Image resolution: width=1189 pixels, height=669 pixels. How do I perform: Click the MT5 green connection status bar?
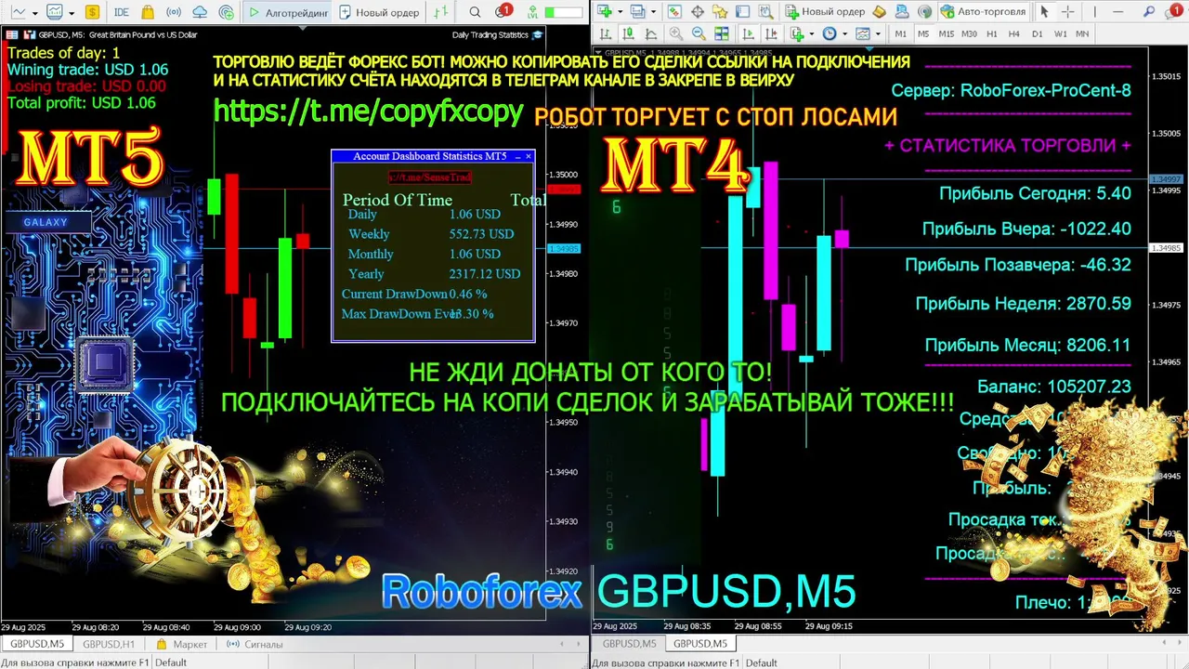tap(563, 12)
